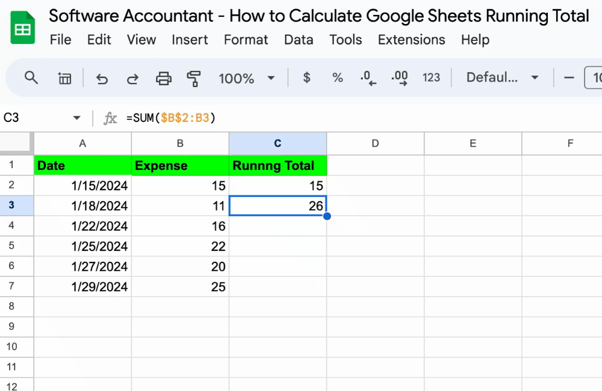Select row 7 header
The image size is (602, 391).
pos(16,286)
